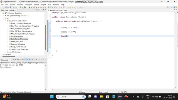178x100 pixels.
Task: Toggle Link with Editor in Package Explorer
Action: [39, 10]
